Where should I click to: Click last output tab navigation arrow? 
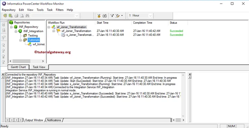21,120
